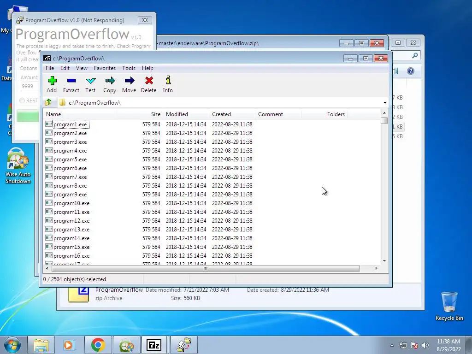Image resolution: width=472 pixels, height=354 pixels.
Task: Click the vertical scrollbar up arrow
Action: tap(384, 113)
